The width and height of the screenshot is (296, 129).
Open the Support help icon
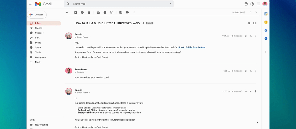[246, 4]
